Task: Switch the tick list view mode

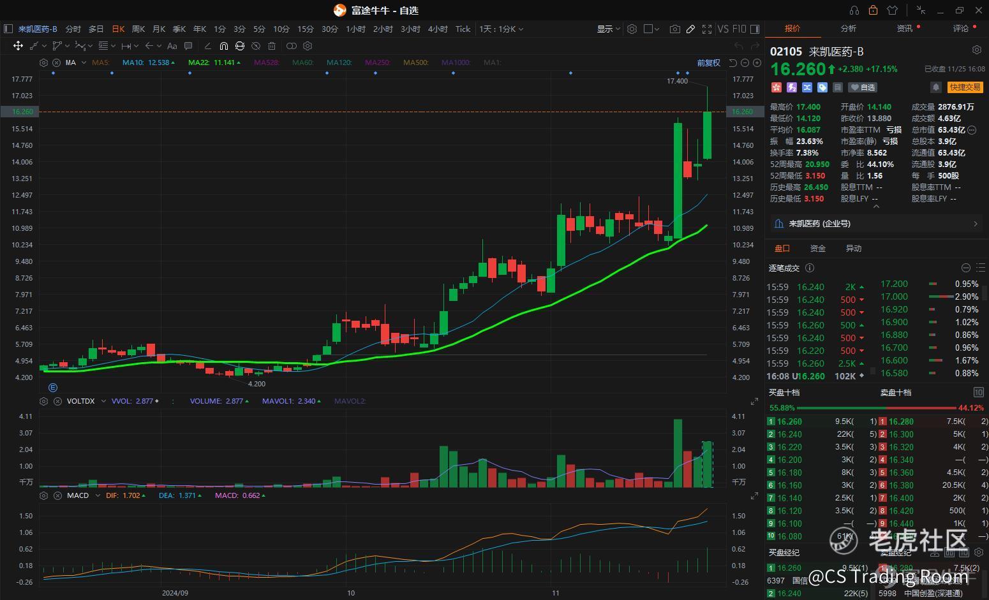Action: pyautogui.click(x=980, y=268)
